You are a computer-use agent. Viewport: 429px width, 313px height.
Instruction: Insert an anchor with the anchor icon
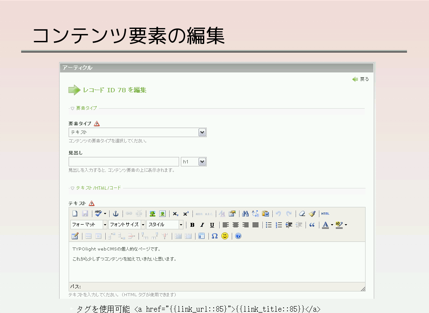click(115, 213)
